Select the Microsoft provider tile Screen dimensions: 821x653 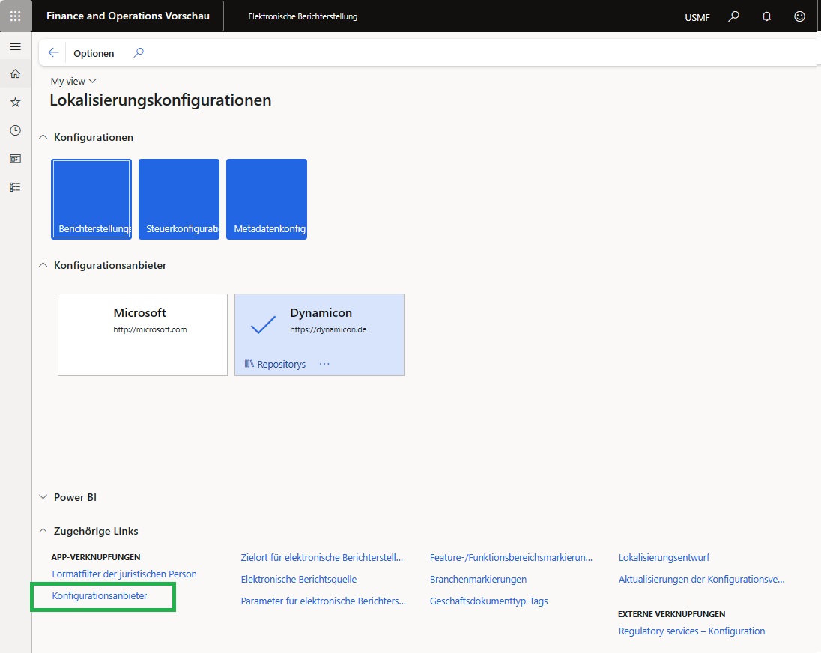142,334
